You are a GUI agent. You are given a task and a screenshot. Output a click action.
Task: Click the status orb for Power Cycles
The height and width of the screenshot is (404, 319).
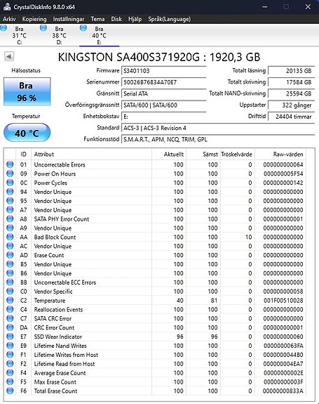point(10,183)
